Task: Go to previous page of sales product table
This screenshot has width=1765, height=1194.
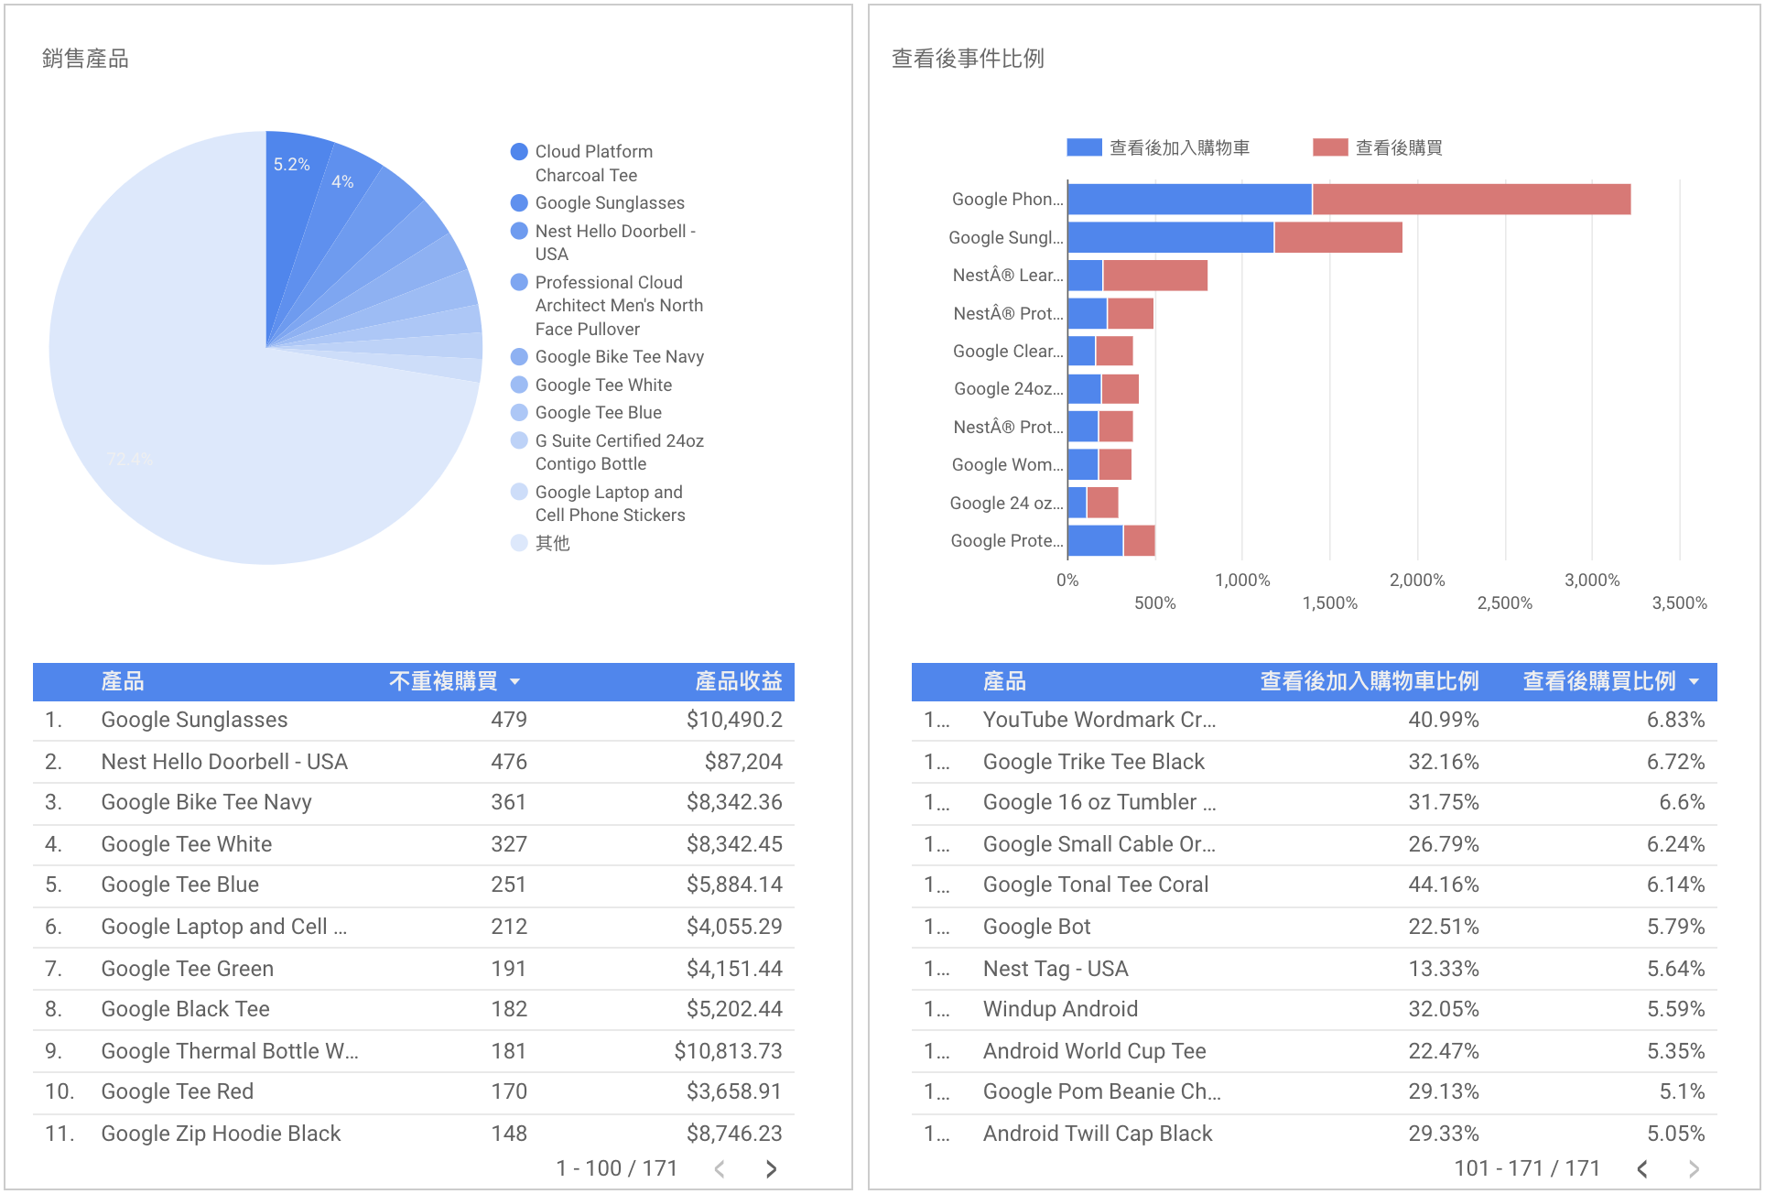Action: pos(720,1168)
